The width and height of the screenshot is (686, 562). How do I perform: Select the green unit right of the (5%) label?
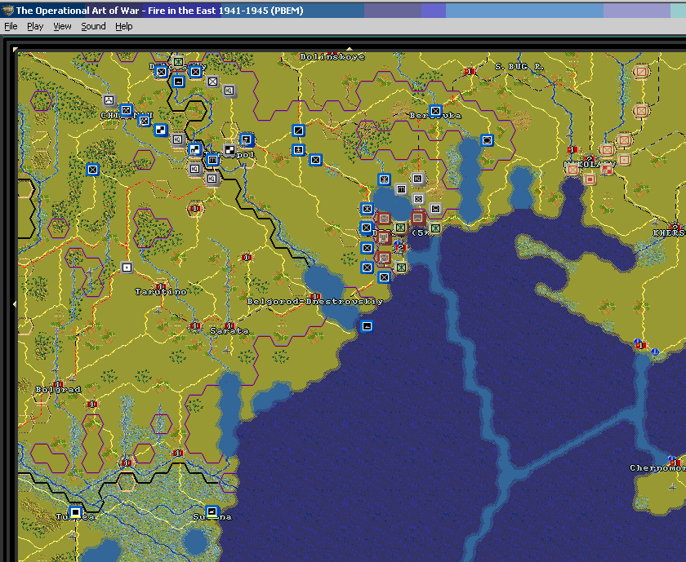click(434, 228)
